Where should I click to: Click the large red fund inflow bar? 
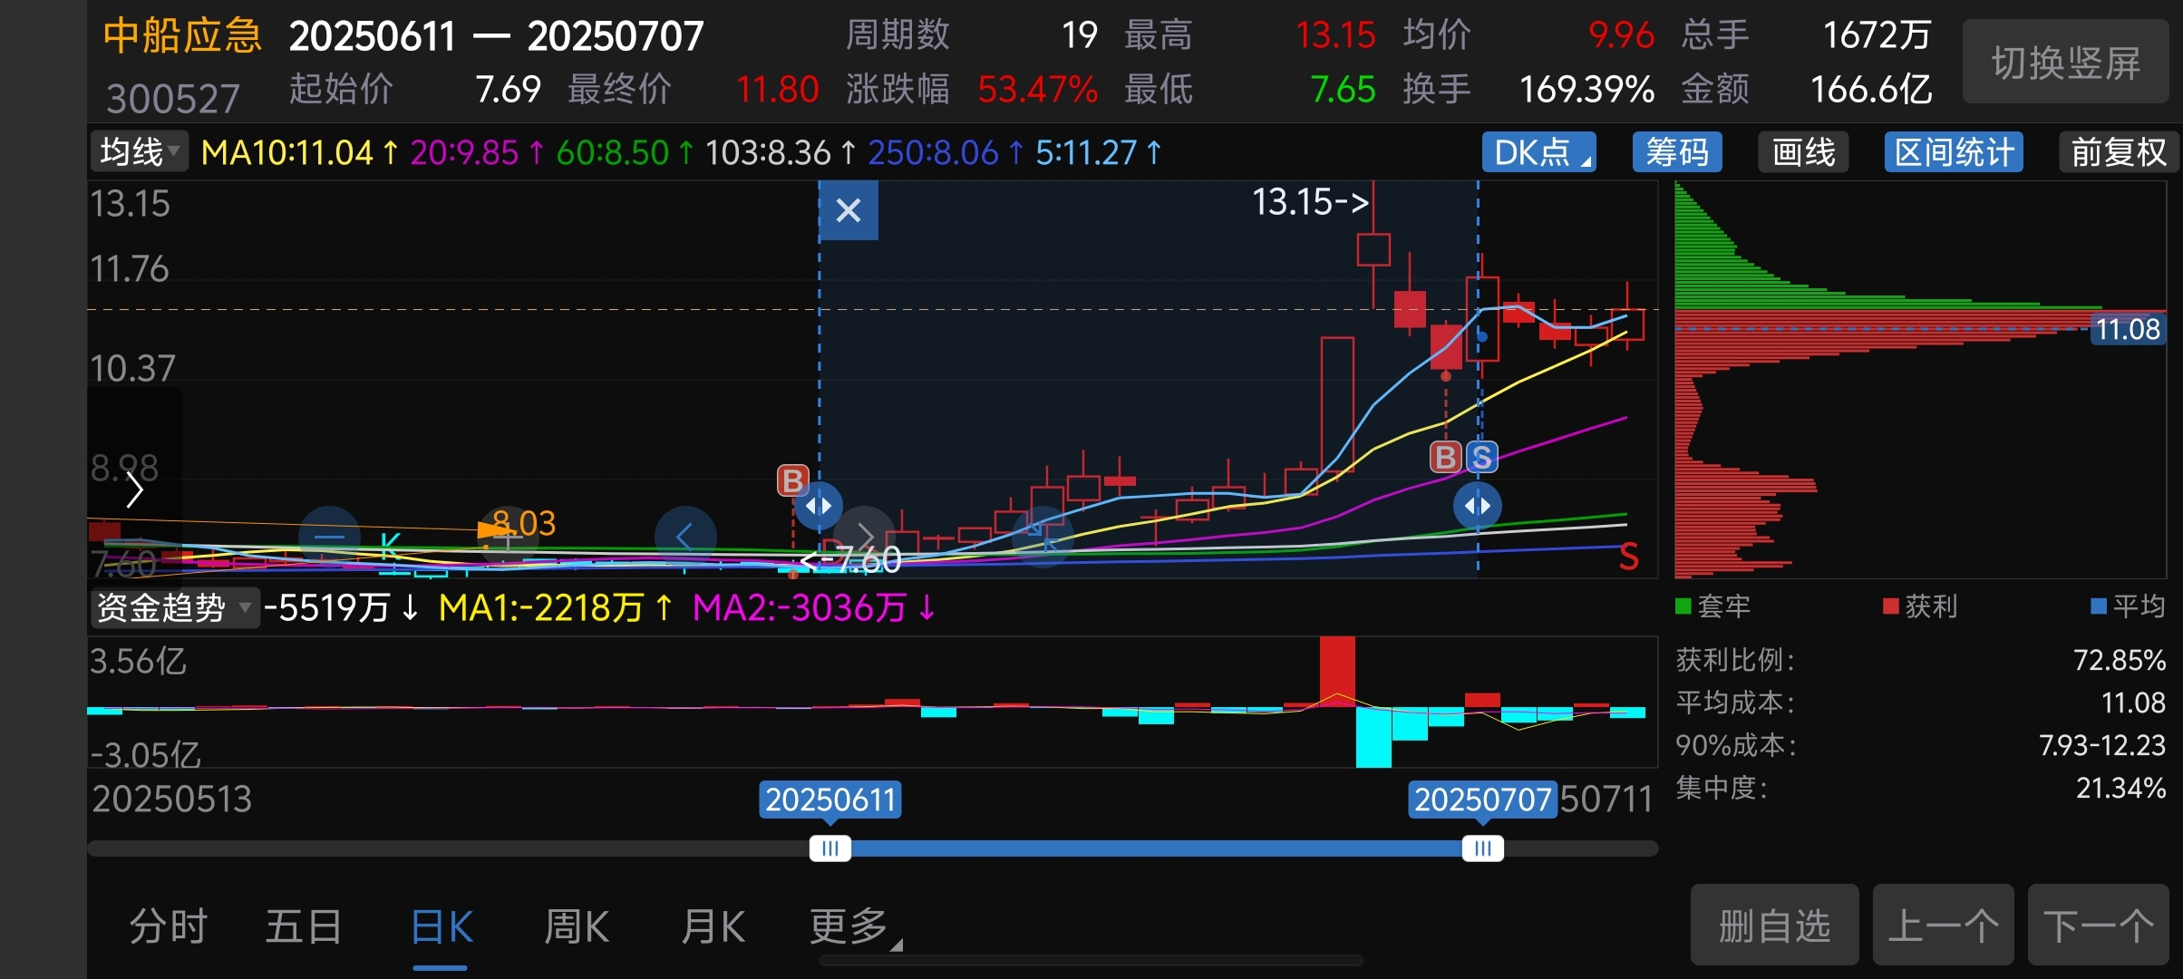(1338, 671)
